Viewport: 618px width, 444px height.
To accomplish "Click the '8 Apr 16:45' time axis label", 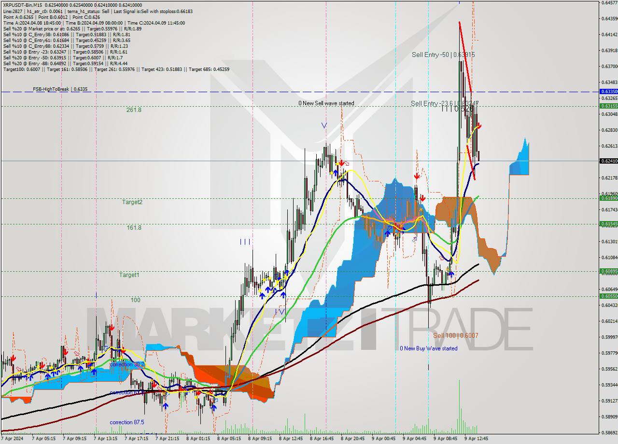I will (x=322, y=439).
